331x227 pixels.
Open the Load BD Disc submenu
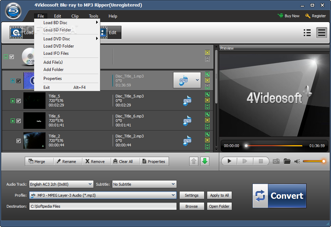[67, 23]
